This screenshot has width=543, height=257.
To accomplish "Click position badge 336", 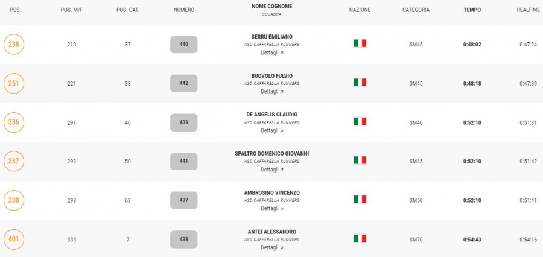I will point(14,122).
